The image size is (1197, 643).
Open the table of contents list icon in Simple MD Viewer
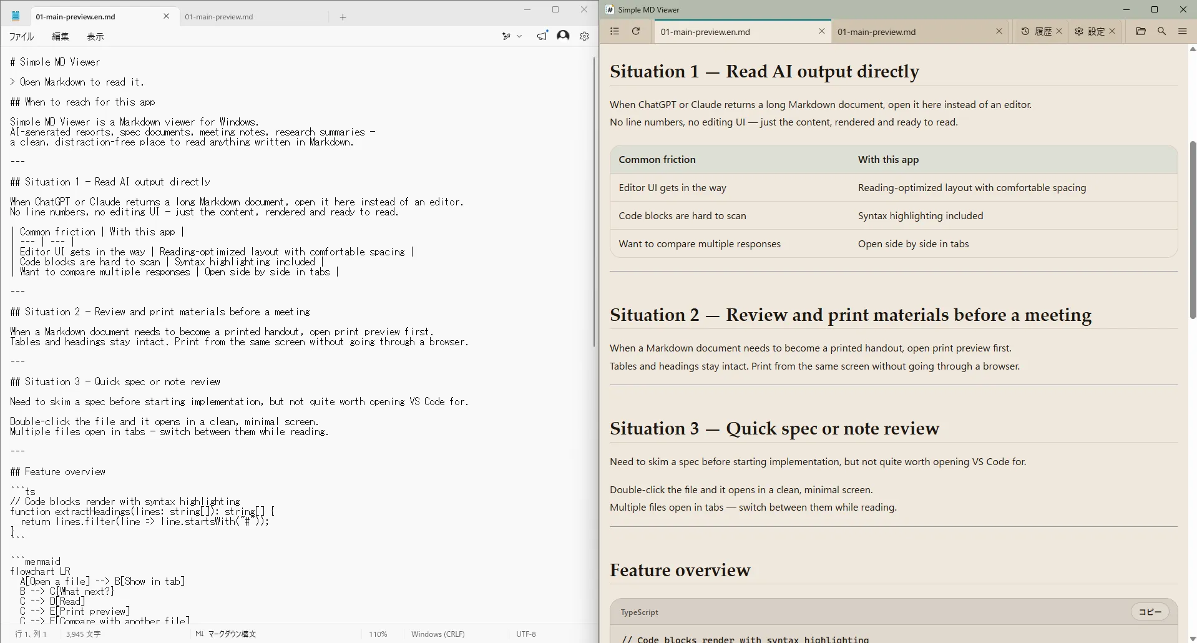pos(615,31)
